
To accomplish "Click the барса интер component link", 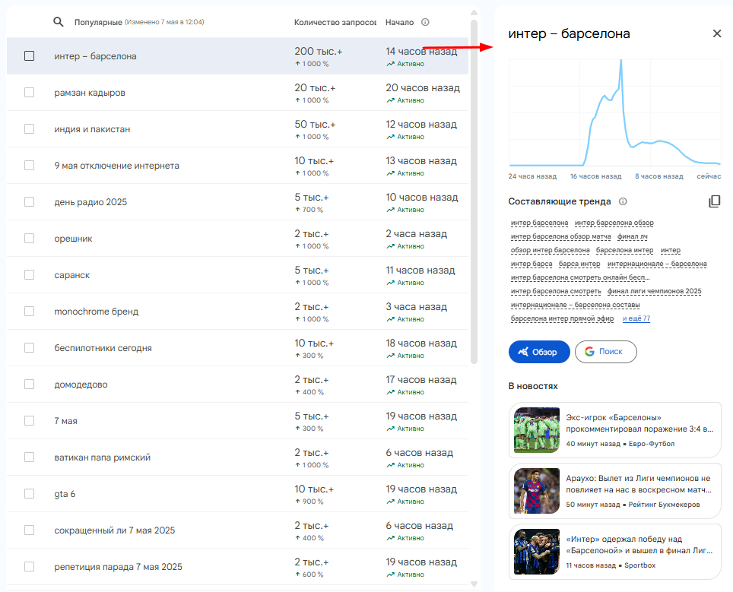I will point(579,264).
